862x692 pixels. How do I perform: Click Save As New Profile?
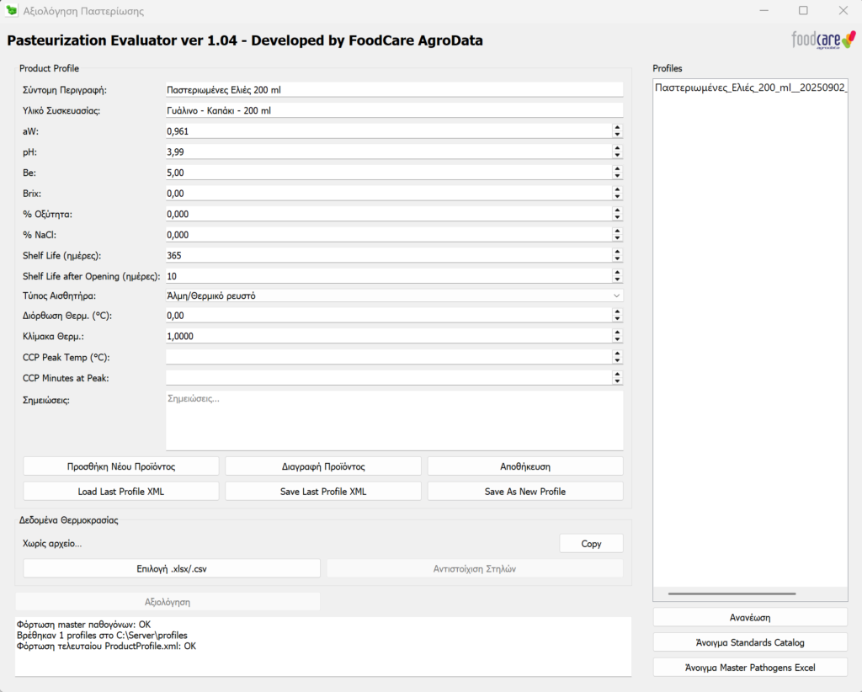525,492
